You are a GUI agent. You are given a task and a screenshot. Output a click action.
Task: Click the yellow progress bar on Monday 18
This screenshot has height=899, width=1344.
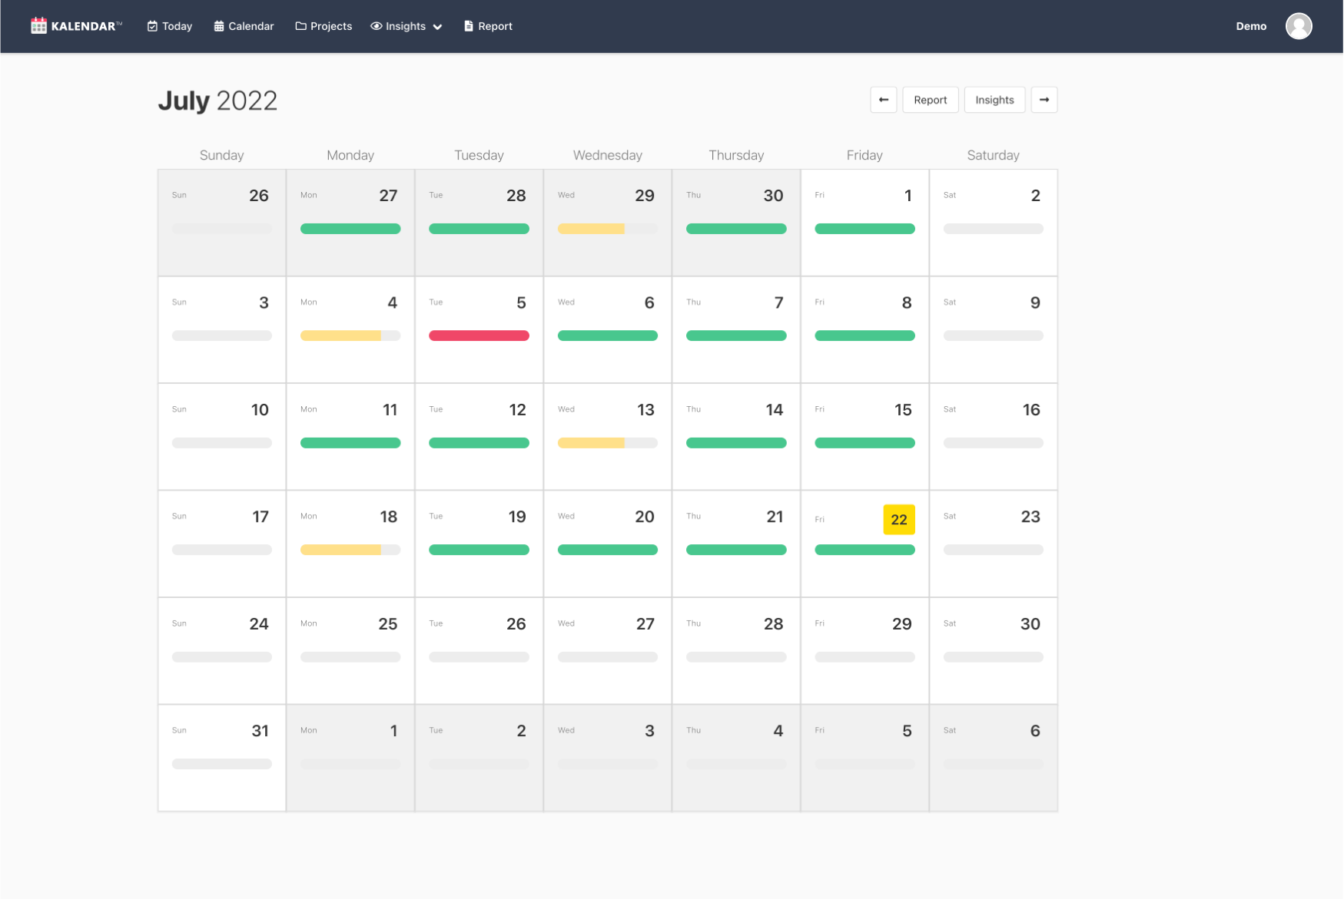point(340,550)
